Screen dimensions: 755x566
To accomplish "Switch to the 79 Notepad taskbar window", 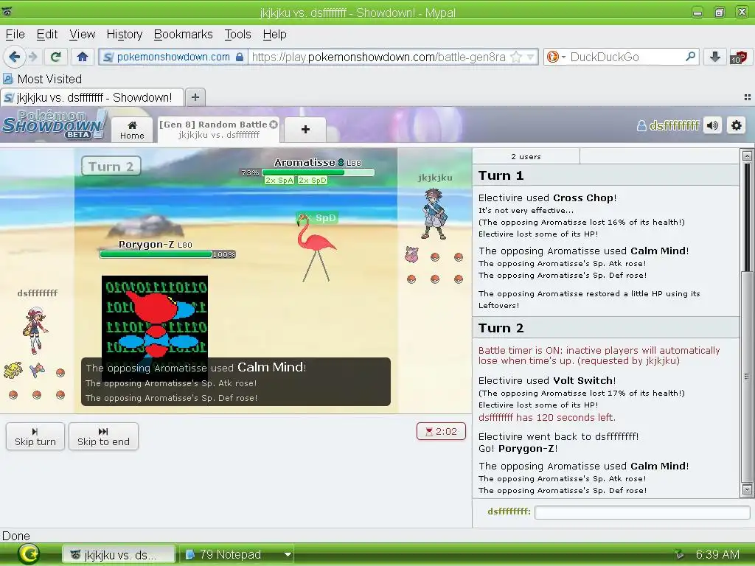I will pos(231,555).
